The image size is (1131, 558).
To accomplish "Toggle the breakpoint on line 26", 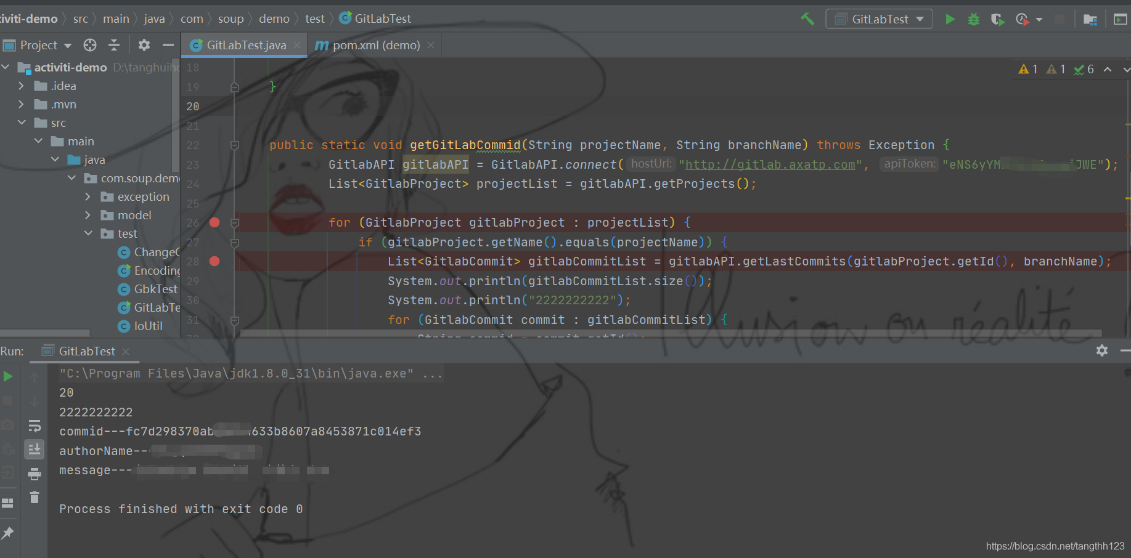I will 214,222.
